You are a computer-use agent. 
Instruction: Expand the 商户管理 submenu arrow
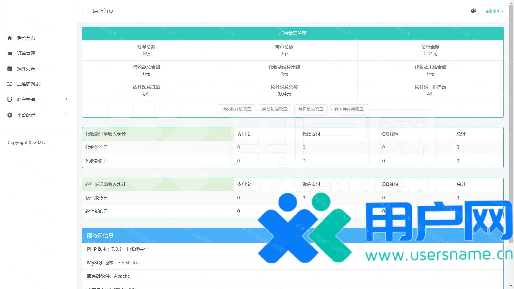(67, 99)
